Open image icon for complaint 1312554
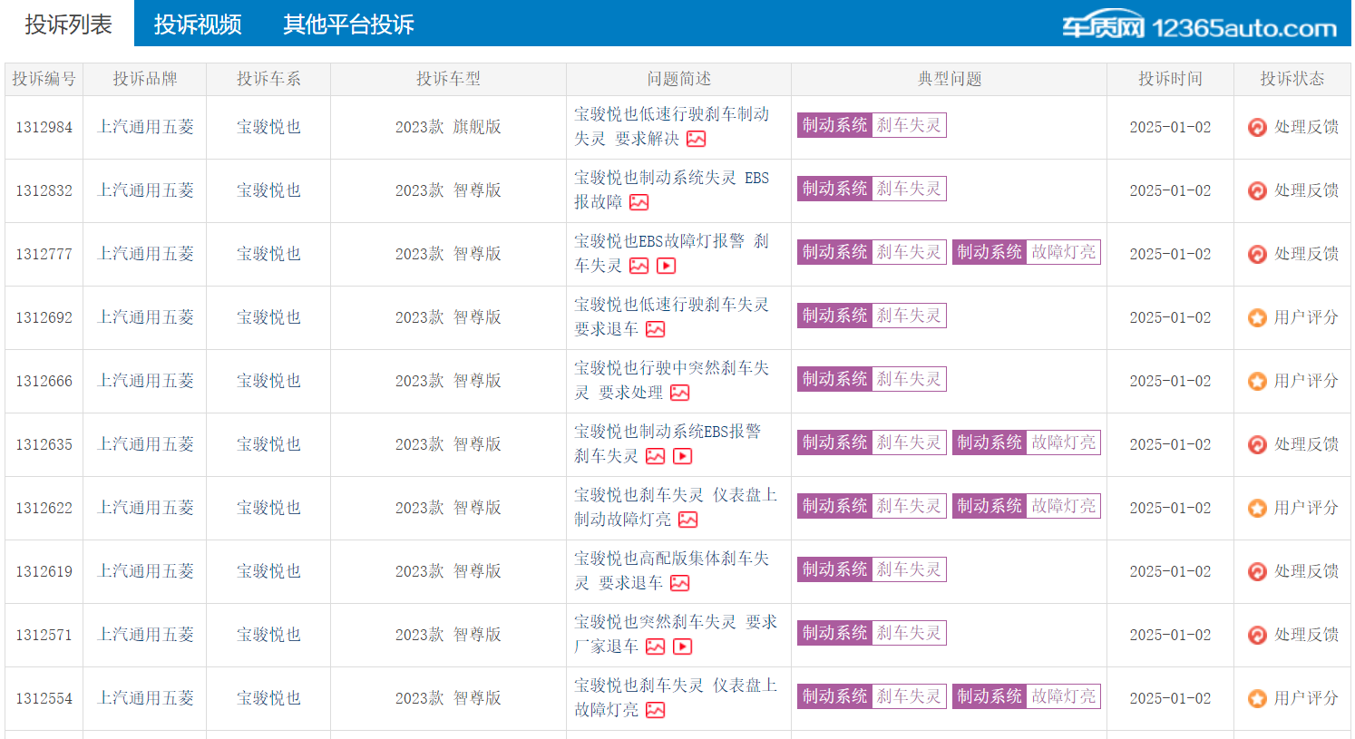Screen dimensions: 1355x739 coord(656,710)
